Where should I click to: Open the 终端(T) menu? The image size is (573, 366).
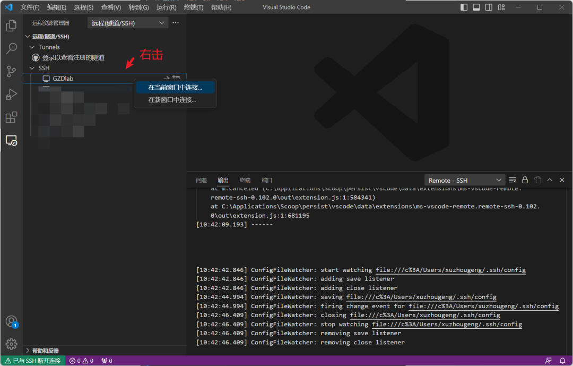coord(193,7)
